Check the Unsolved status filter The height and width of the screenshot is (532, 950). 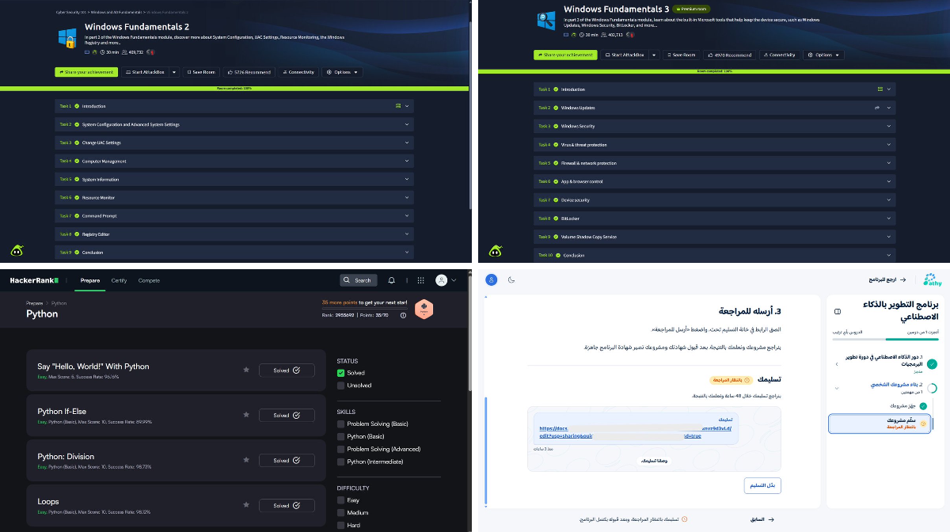[340, 386]
